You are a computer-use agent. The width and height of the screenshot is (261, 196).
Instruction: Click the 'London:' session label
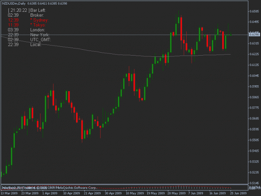pos(38,30)
